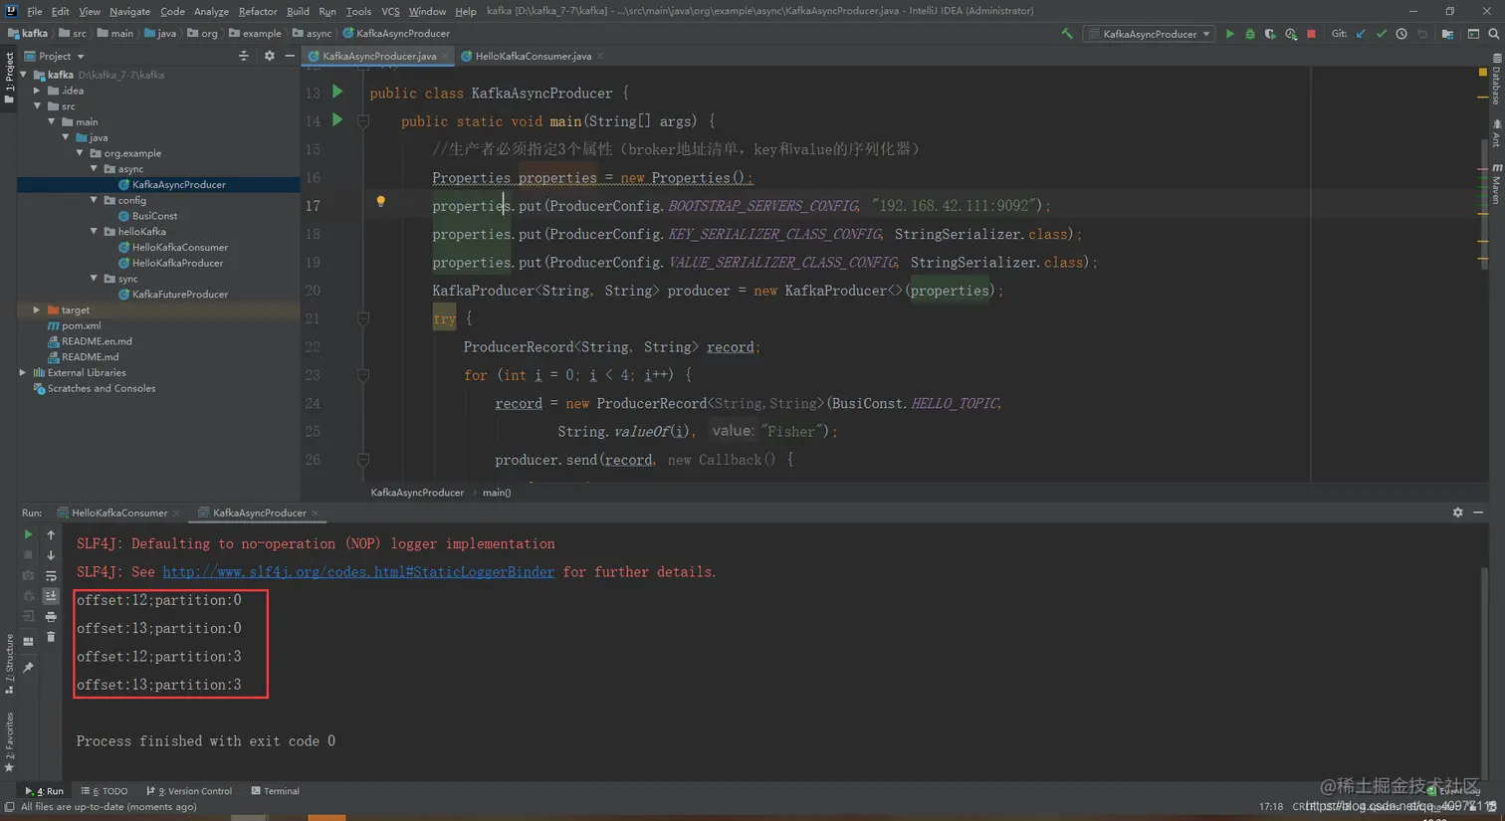
Task: Select KafkaFutureProducer in the project tree
Action: 180,295
